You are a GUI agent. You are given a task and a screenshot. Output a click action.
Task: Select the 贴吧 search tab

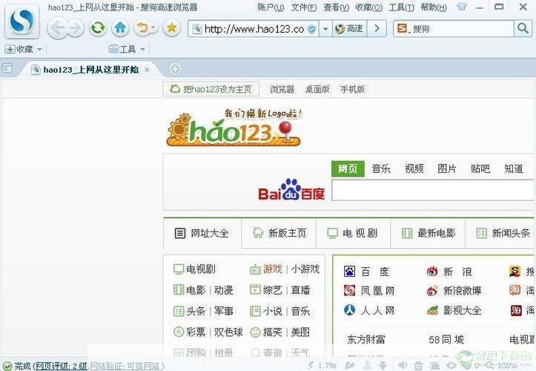coord(480,168)
